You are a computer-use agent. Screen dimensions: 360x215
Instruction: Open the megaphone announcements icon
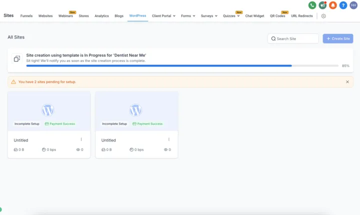322,5
